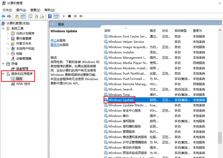The image size is (223, 158).
Task: Click the Export list toolbar icon
Action: [x=42, y=16]
